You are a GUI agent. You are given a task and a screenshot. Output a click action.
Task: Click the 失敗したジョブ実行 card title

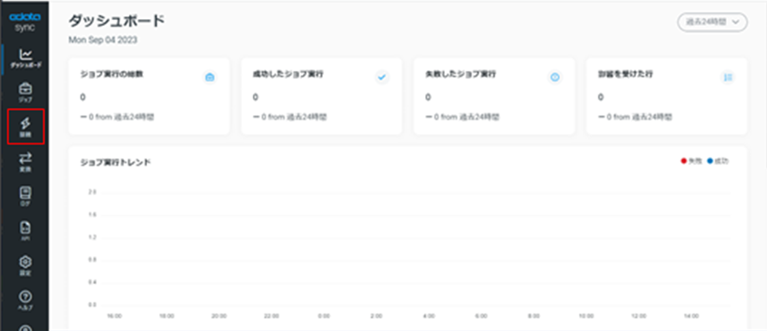click(461, 74)
